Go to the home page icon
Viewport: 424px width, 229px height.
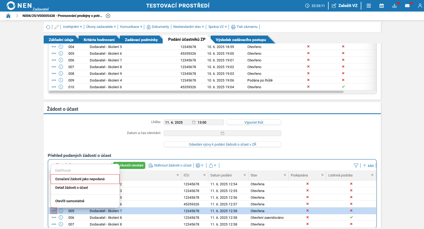click(8, 16)
